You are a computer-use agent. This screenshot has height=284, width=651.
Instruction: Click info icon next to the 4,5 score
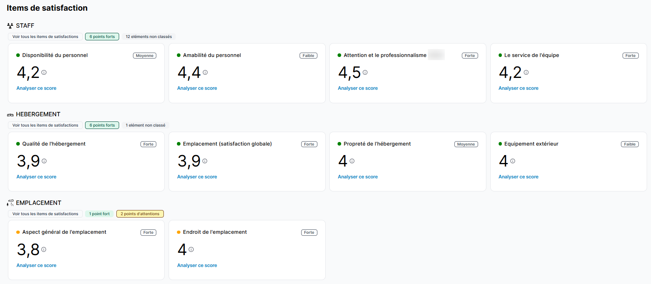365,72
